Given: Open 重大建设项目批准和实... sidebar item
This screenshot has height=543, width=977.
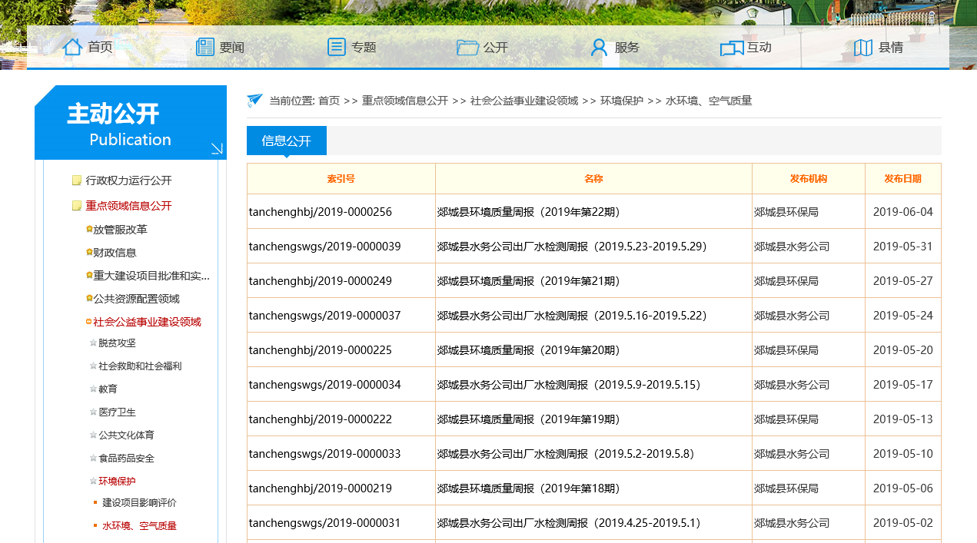Looking at the screenshot, I should [x=151, y=276].
